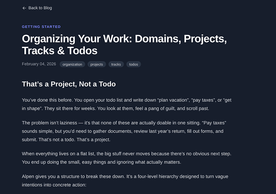This screenshot has width=276, height=194.
Task: Click Tracks & Todos in the title
Action: [60, 51]
